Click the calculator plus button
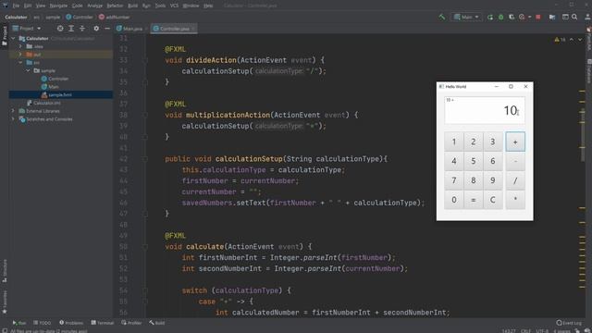Viewport: 592px width, 333px height. (x=515, y=142)
